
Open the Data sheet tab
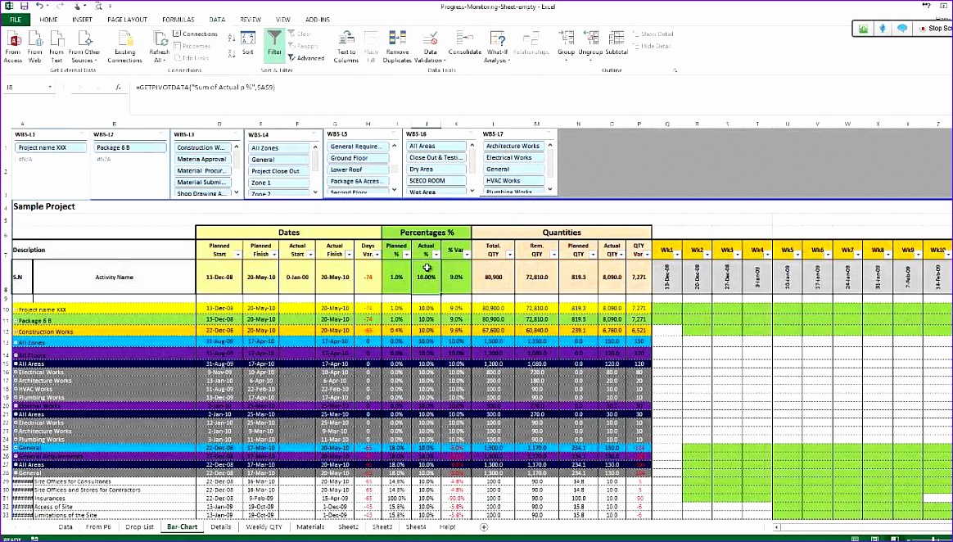coord(65,526)
